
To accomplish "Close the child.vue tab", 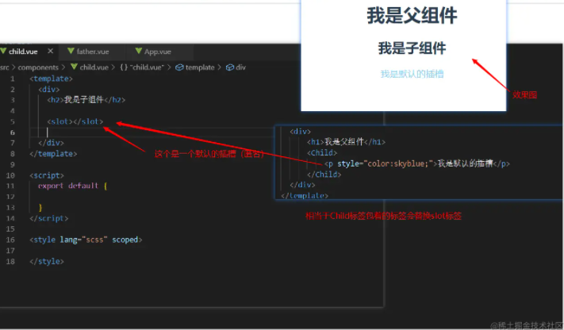I will point(50,51).
